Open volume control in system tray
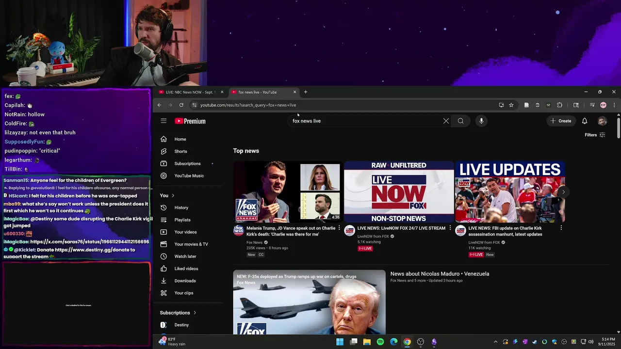Screen dimensions: 621x349 click(x=590, y=342)
